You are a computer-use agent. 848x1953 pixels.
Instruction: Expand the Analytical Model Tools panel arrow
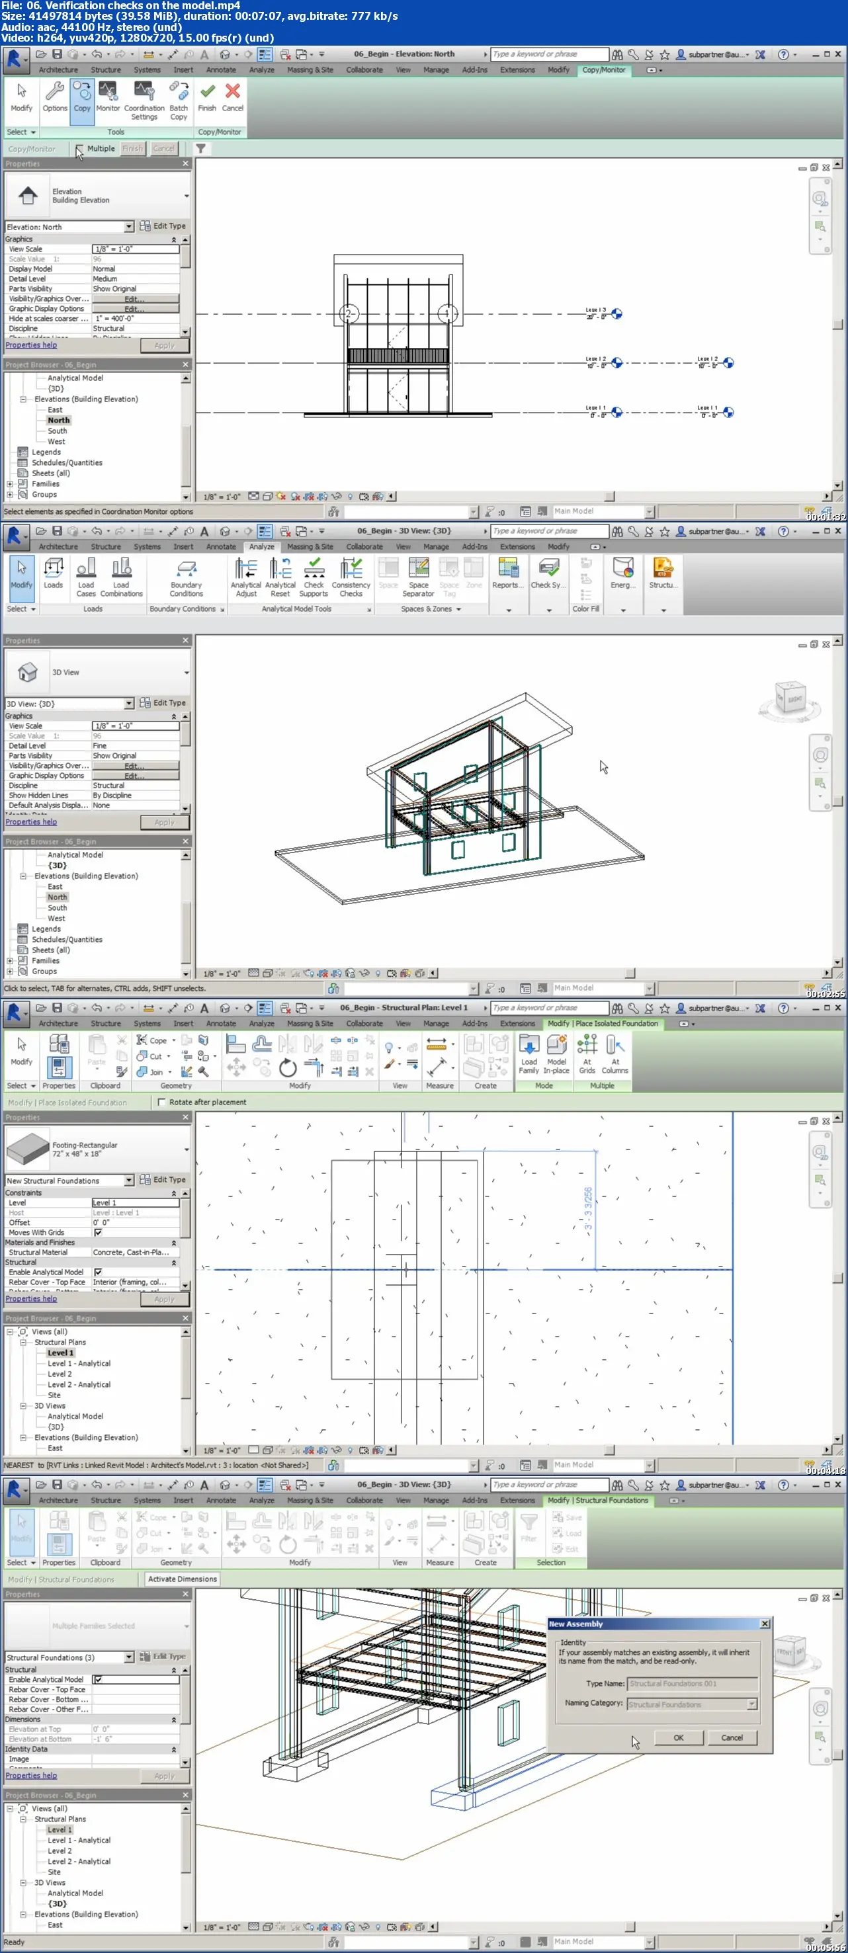tap(369, 610)
